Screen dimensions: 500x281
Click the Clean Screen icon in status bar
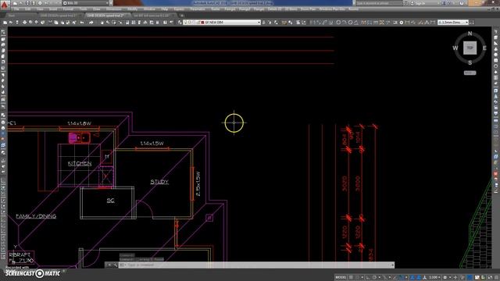point(491,278)
